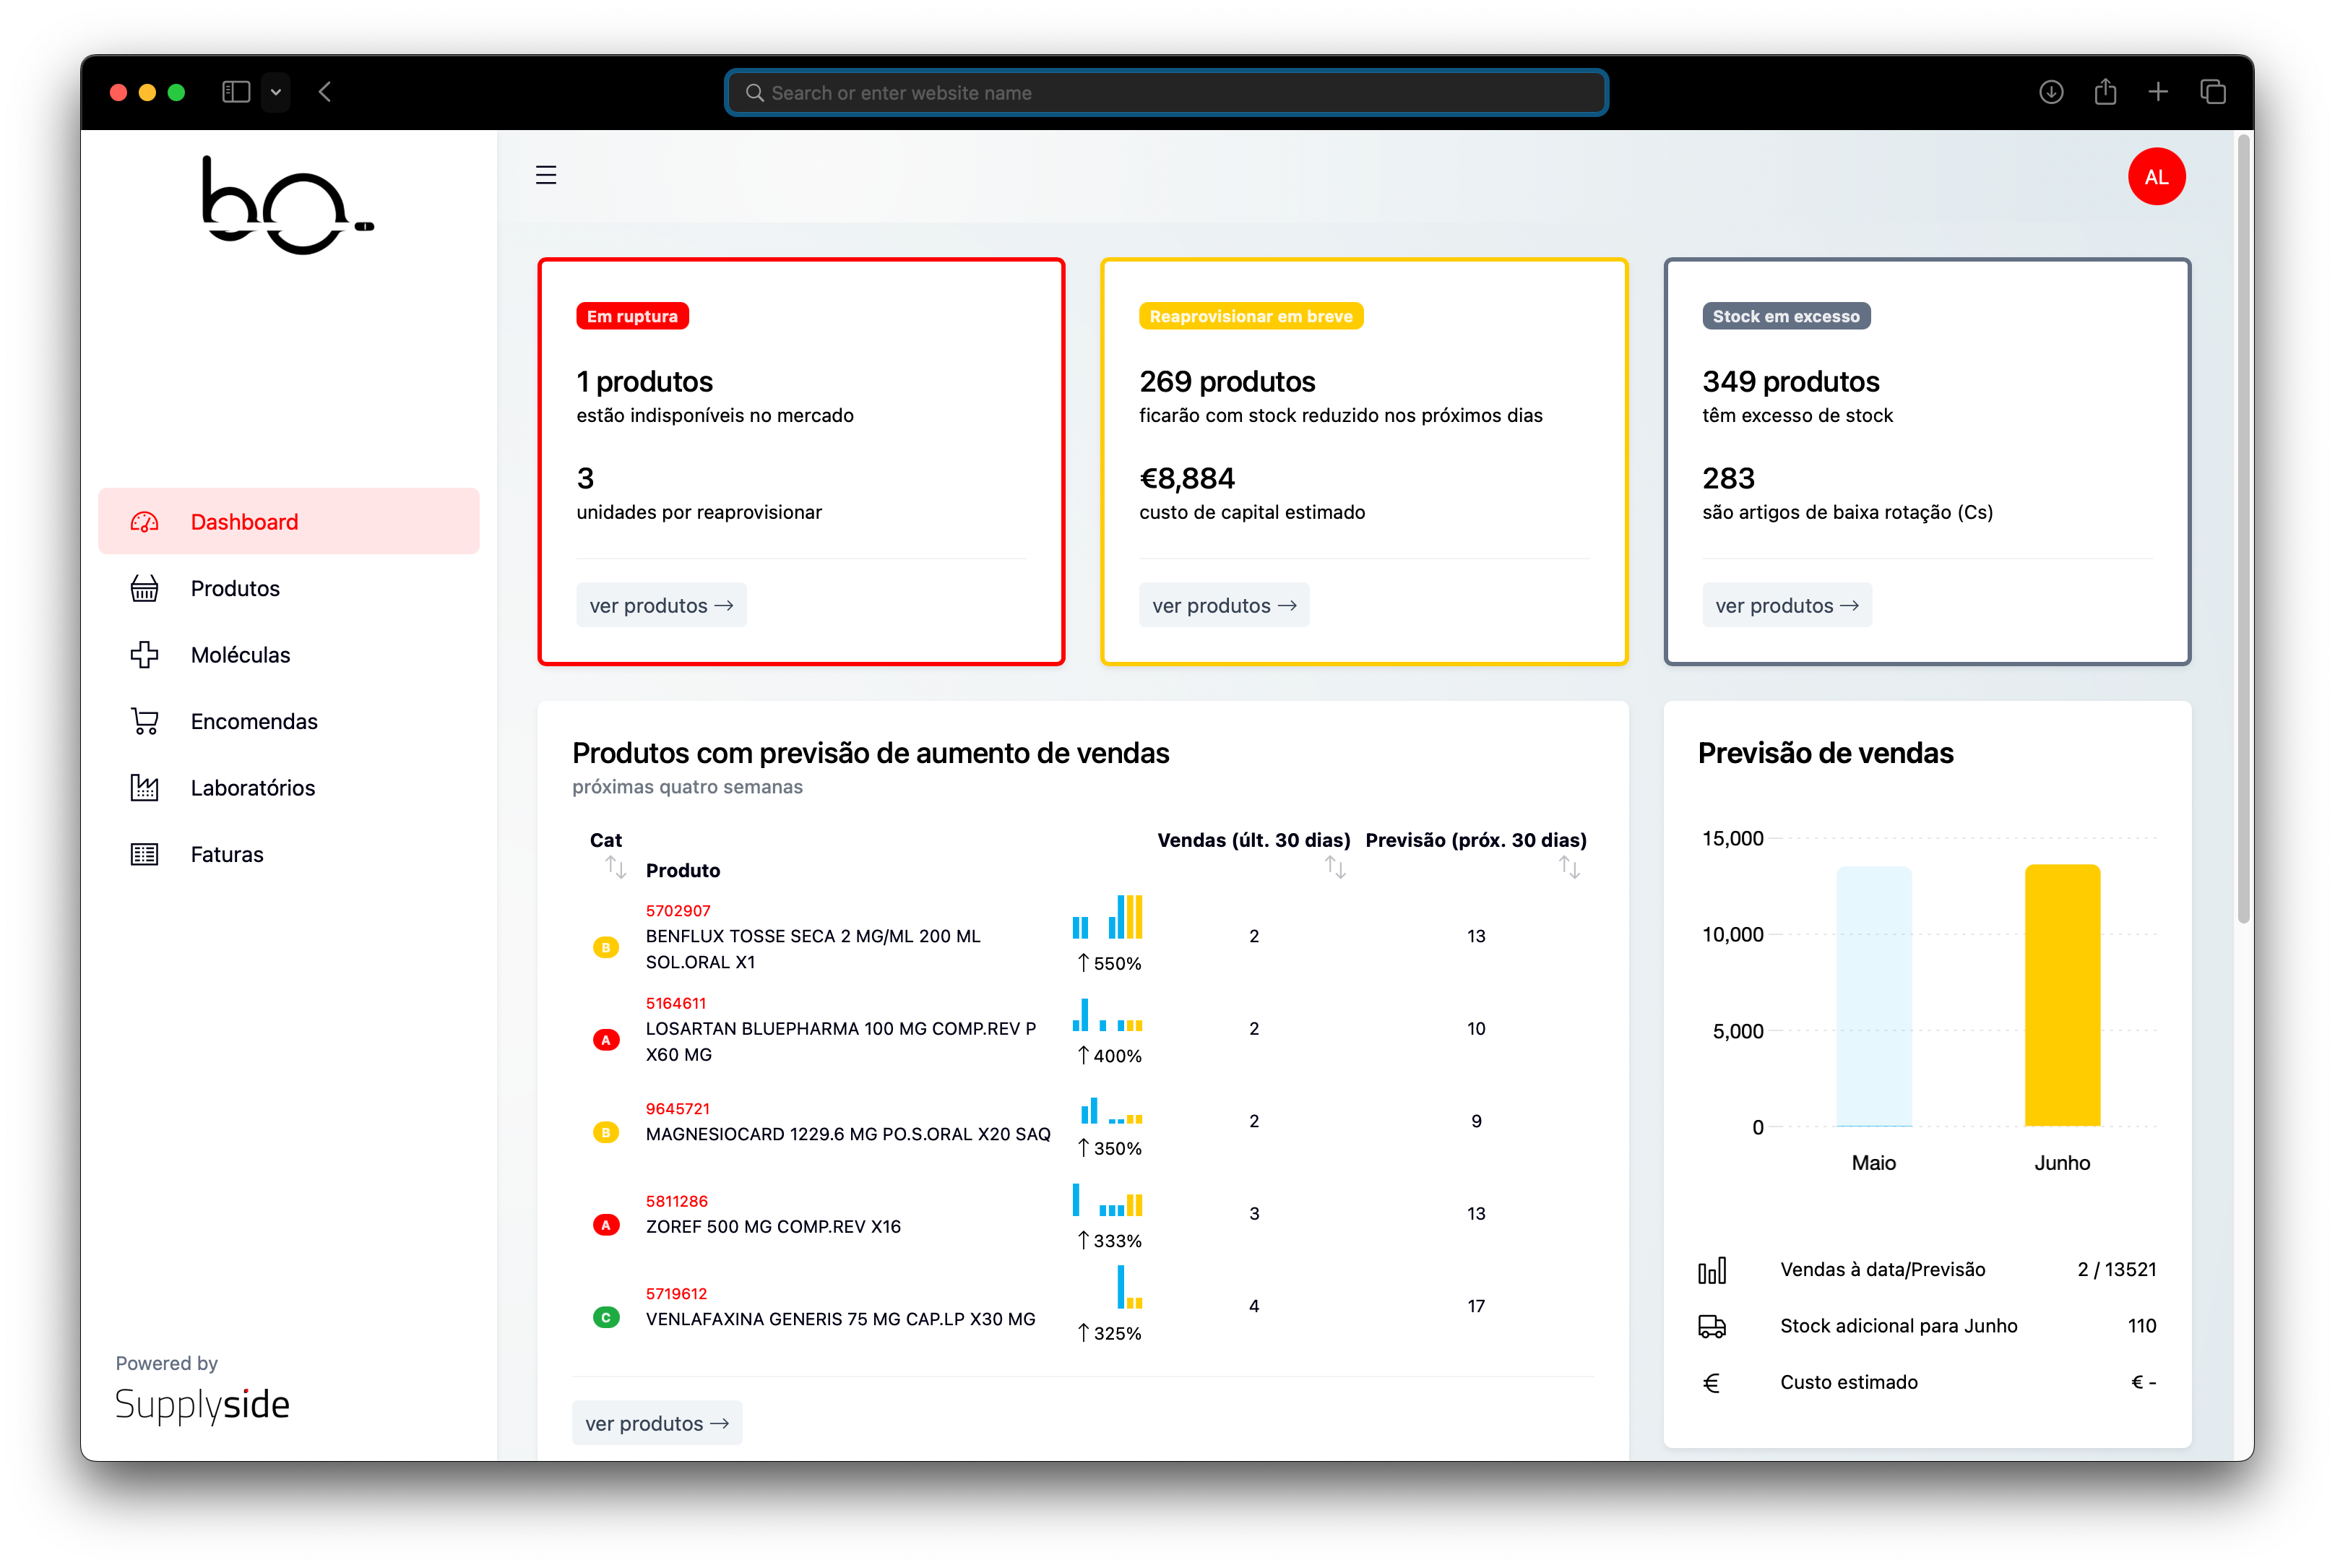Open the Encomendas menu item
Image resolution: width=2335 pixels, height=1568 pixels.
tap(254, 721)
